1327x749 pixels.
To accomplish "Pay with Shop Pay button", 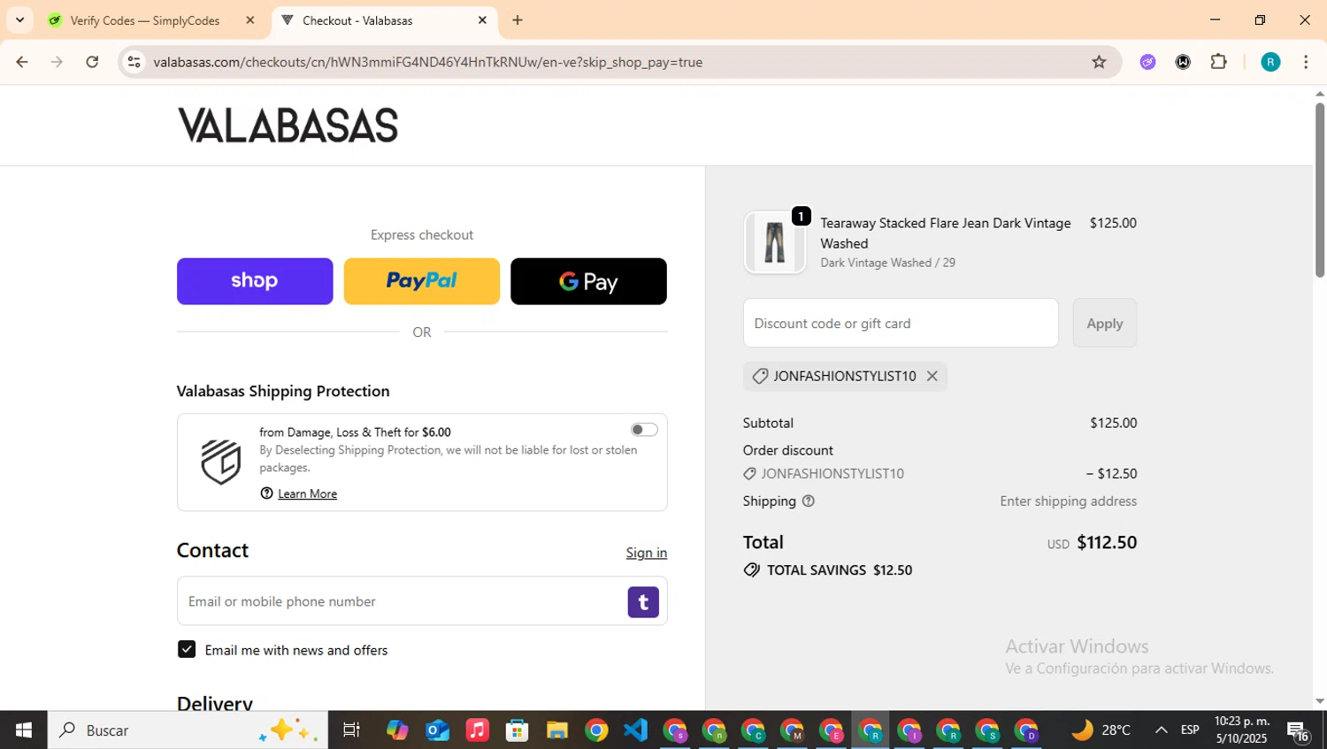I will [255, 281].
